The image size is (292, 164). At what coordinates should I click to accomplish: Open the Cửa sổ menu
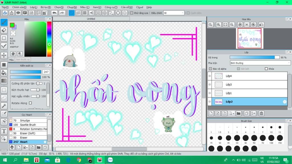127,7
